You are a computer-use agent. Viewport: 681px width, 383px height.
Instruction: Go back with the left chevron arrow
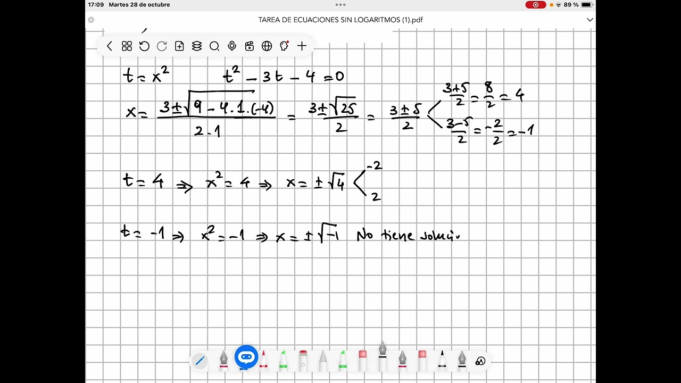click(110, 46)
